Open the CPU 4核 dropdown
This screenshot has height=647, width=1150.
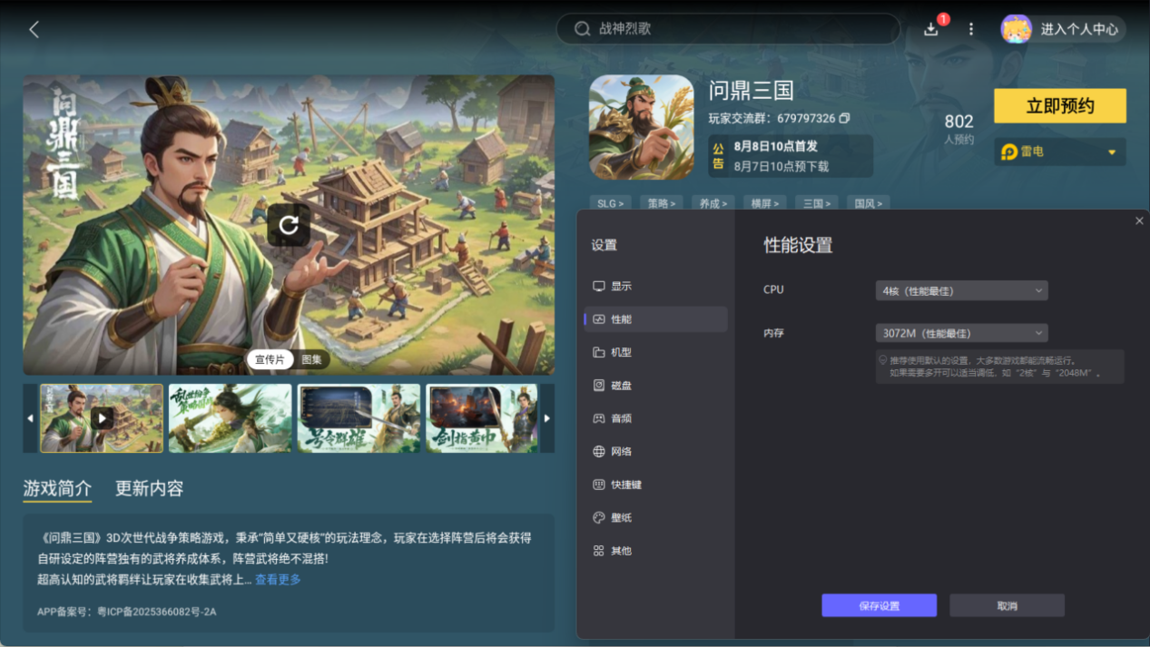pyautogui.click(x=961, y=290)
